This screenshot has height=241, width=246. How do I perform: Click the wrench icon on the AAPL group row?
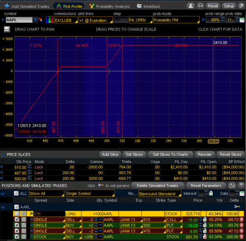(237, 207)
